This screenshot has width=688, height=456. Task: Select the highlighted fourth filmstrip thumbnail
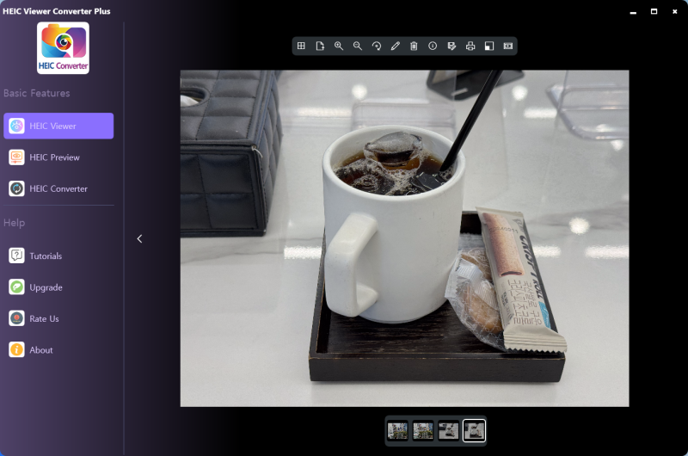click(474, 430)
